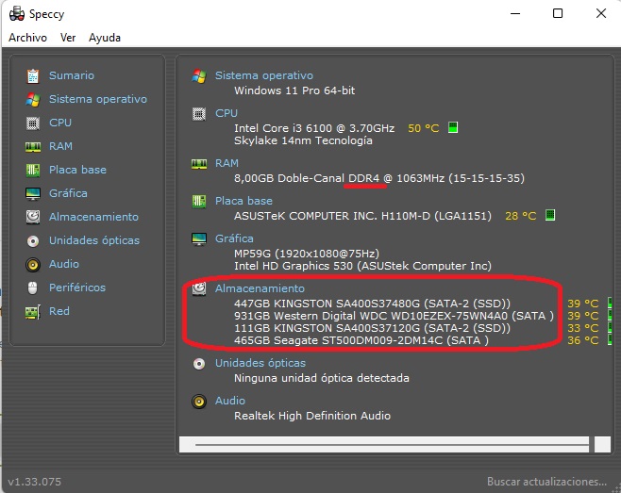
Task: Click the v1.33.075 version label
Action: [x=35, y=482]
